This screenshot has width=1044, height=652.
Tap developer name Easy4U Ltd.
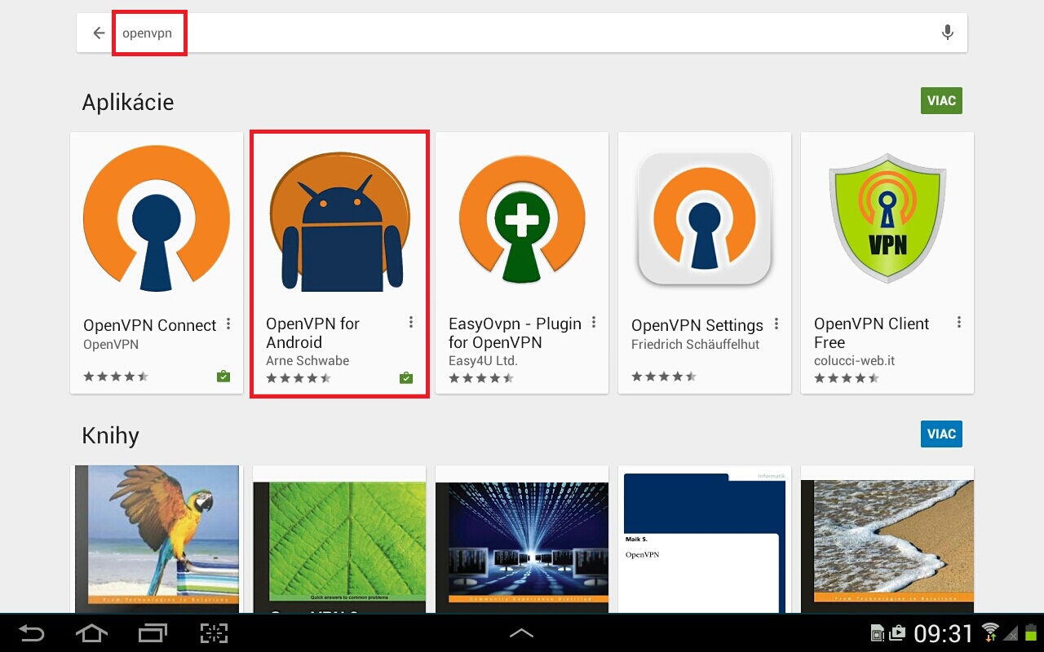[483, 360]
